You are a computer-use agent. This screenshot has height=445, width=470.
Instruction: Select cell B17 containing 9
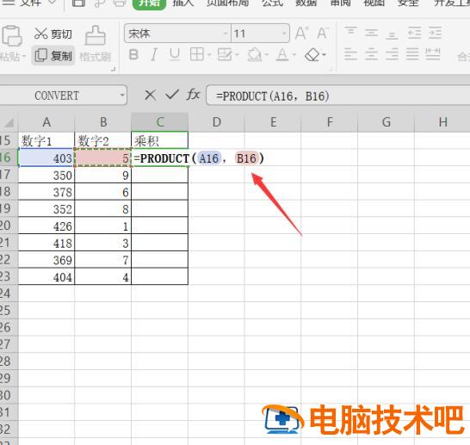coord(103,175)
